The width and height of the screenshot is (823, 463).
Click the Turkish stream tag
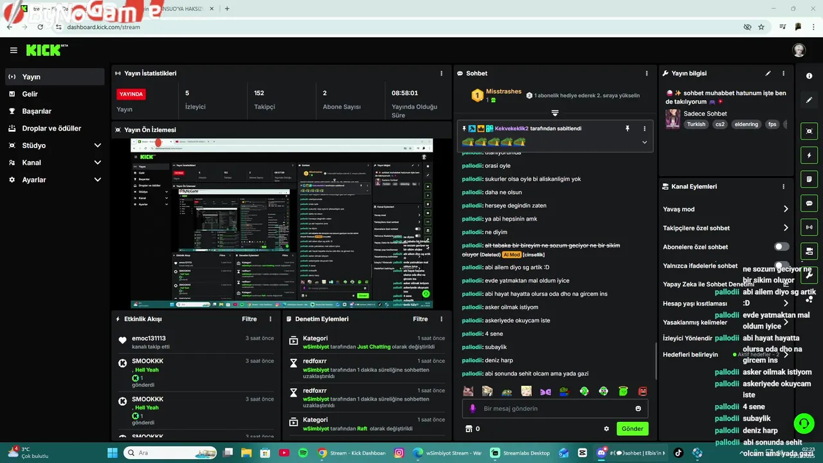(x=696, y=124)
